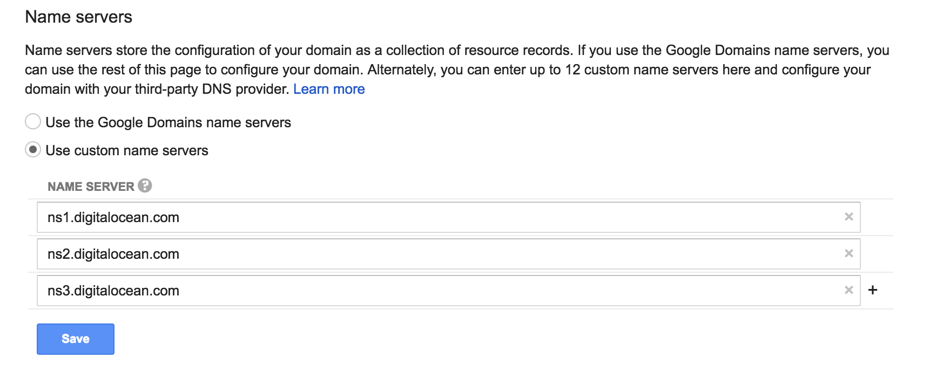Click the Name servers section heading
The width and height of the screenshot is (943, 372).
pos(78,17)
